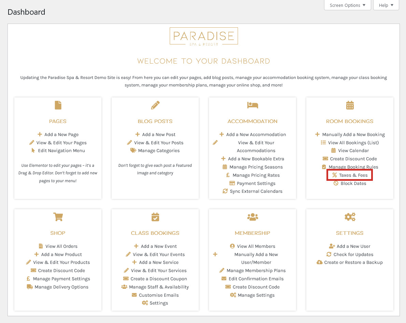Click the Paradise Spa & Resort logo
This screenshot has width=406, height=323.
(x=204, y=37)
